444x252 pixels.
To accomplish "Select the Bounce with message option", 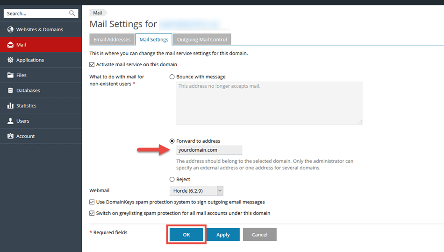I will pyautogui.click(x=172, y=77).
